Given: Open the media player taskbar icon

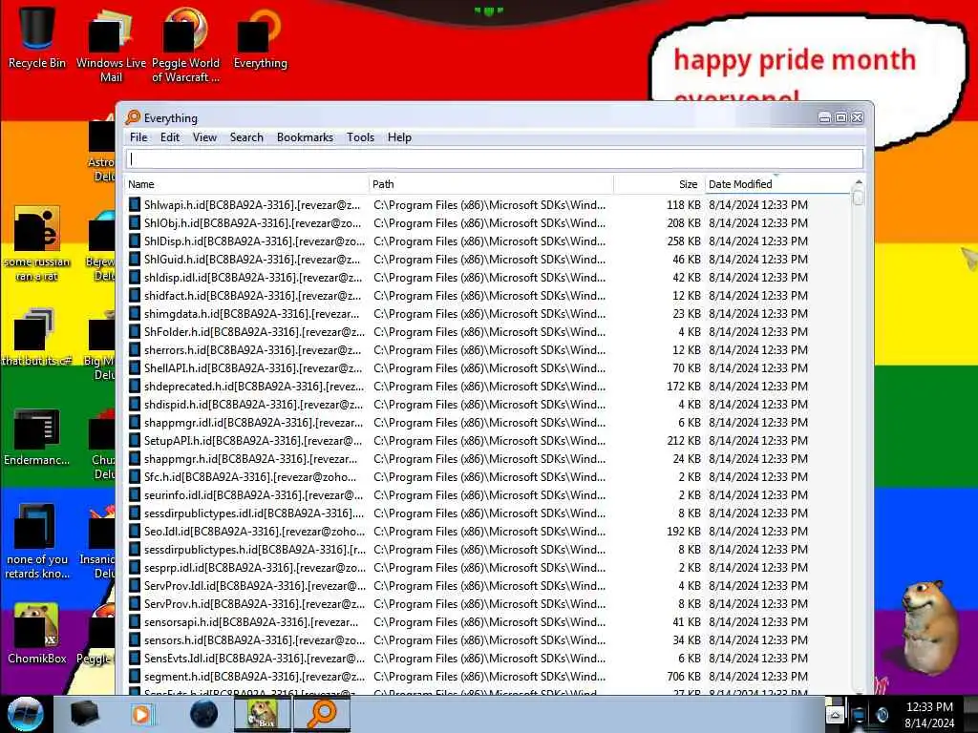Looking at the screenshot, I should click(x=141, y=714).
